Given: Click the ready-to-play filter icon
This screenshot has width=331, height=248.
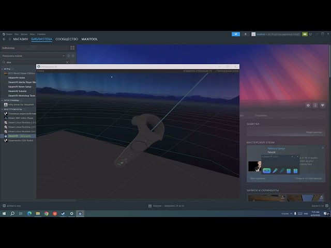Looking at the screenshot, I should coord(73,56).
